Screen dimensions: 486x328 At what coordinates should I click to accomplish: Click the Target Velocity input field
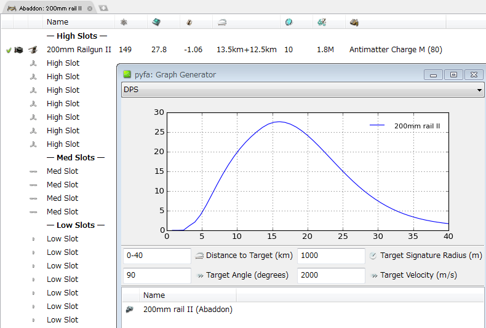point(330,275)
